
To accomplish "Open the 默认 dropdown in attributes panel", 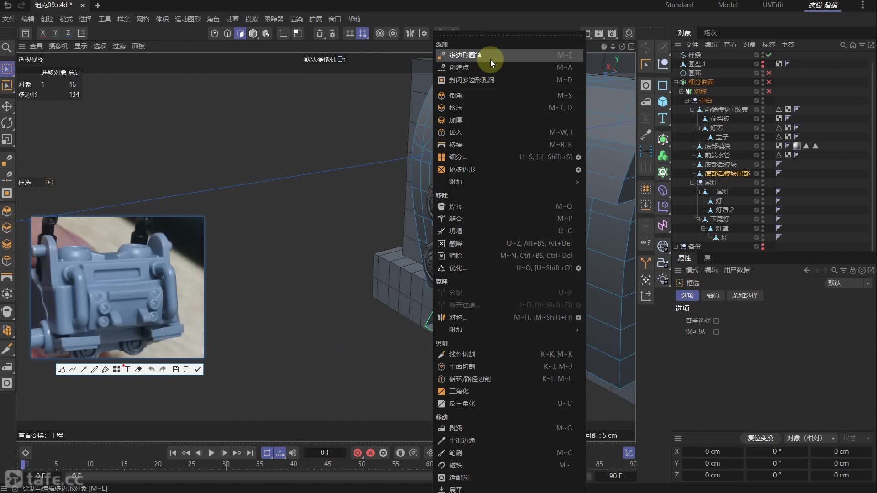I will point(849,283).
